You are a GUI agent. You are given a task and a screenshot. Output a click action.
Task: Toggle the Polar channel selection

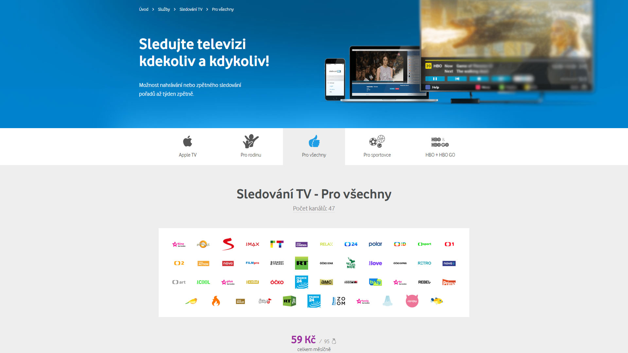pyautogui.click(x=375, y=244)
